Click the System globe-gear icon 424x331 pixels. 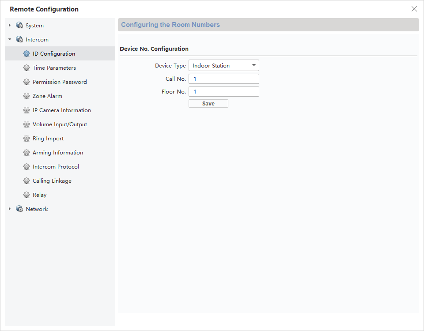point(19,26)
